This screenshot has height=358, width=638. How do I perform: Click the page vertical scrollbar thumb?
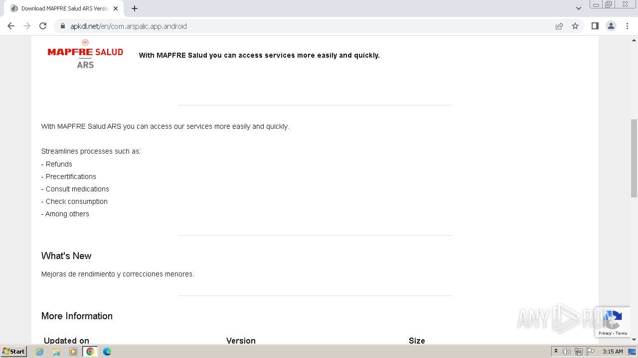pos(634,158)
